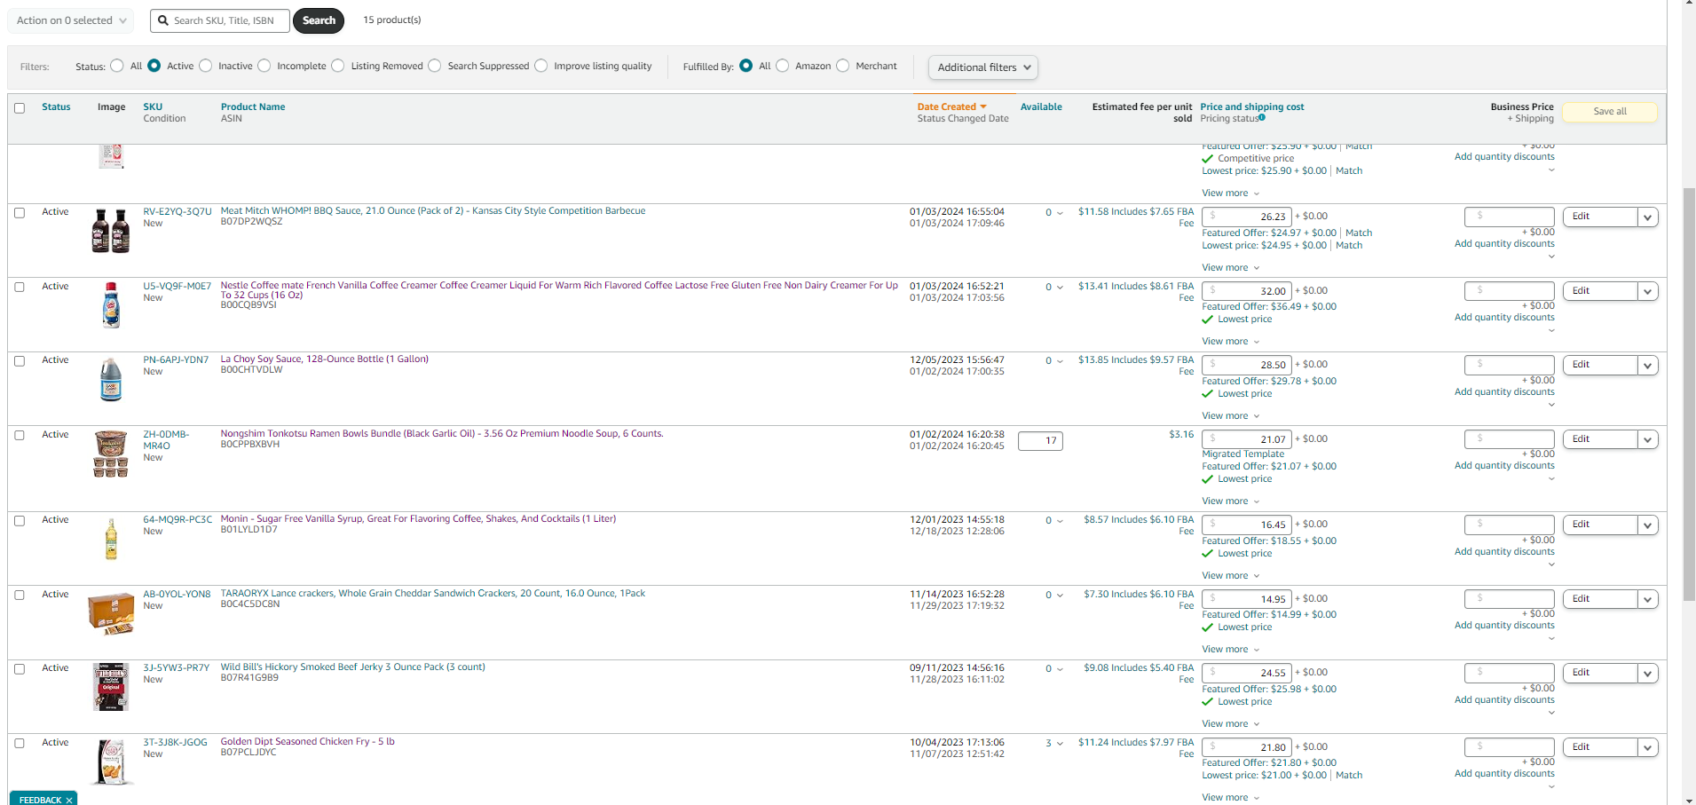The width and height of the screenshot is (1696, 805).
Task: Expand View more for Nestle Coffee mate row
Action: click(x=1230, y=342)
